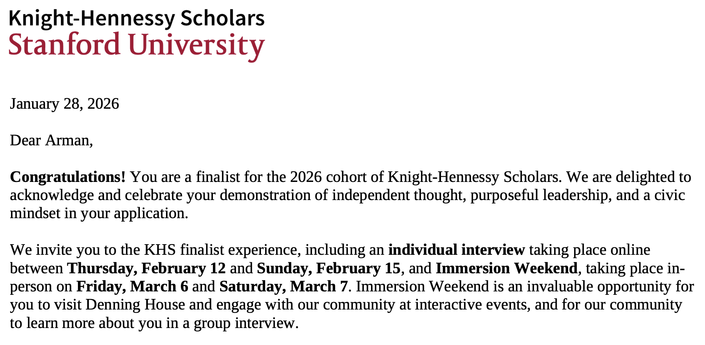Click the Knight-Hennessy Scholars logo heading
The image size is (705, 345).
[137, 18]
